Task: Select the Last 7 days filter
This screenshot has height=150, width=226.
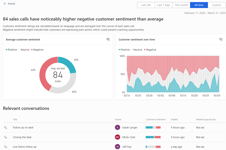Action: [x=163, y=5]
